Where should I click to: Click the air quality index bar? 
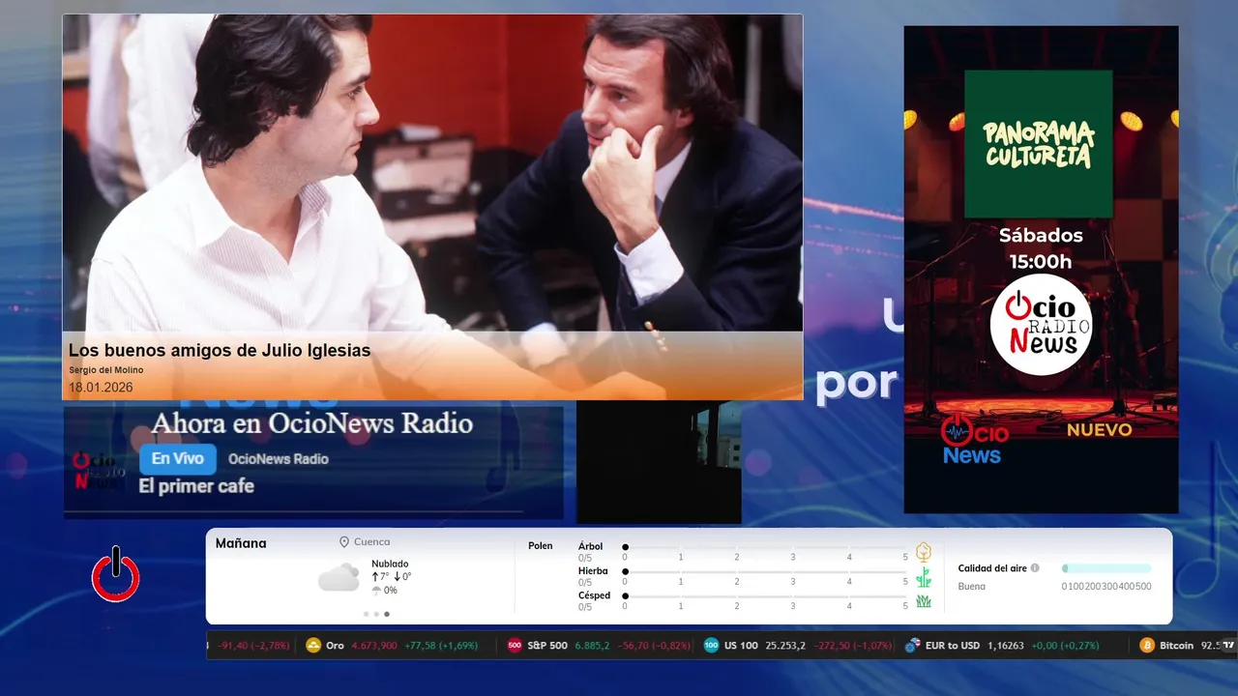click(x=1106, y=568)
